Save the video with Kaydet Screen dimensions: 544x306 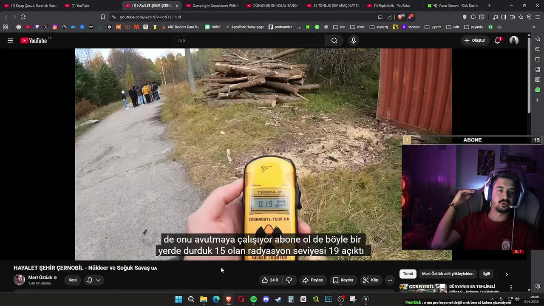point(343,280)
